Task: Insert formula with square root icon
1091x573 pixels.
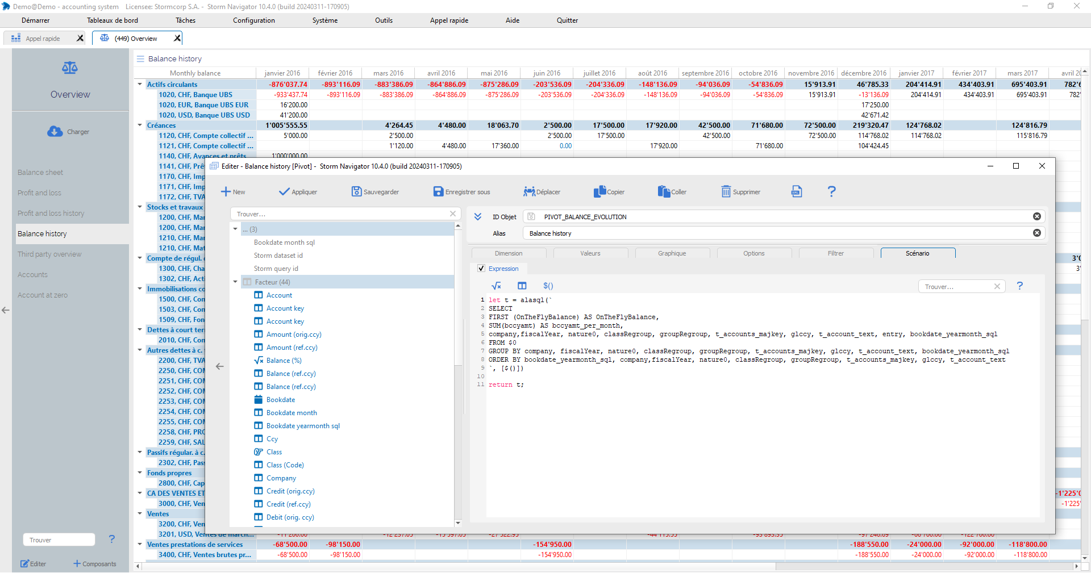Action: point(496,286)
